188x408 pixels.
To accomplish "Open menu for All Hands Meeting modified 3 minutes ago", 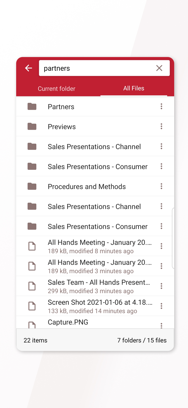I will point(161,266).
